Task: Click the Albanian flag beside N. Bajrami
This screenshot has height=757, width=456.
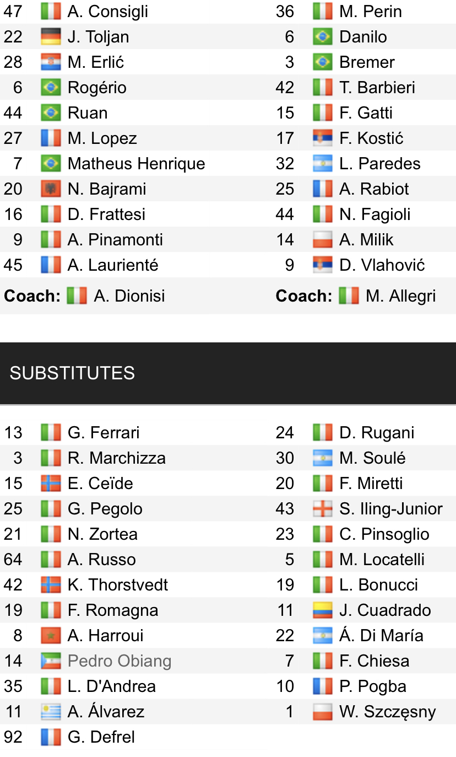Action: point(51,189)
